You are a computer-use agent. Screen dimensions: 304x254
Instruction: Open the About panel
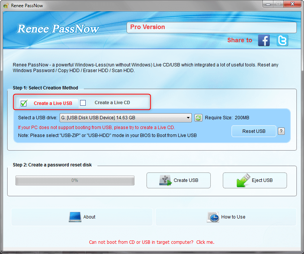(82, 217)
